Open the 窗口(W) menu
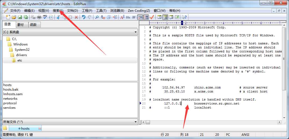 coord(160,11)
